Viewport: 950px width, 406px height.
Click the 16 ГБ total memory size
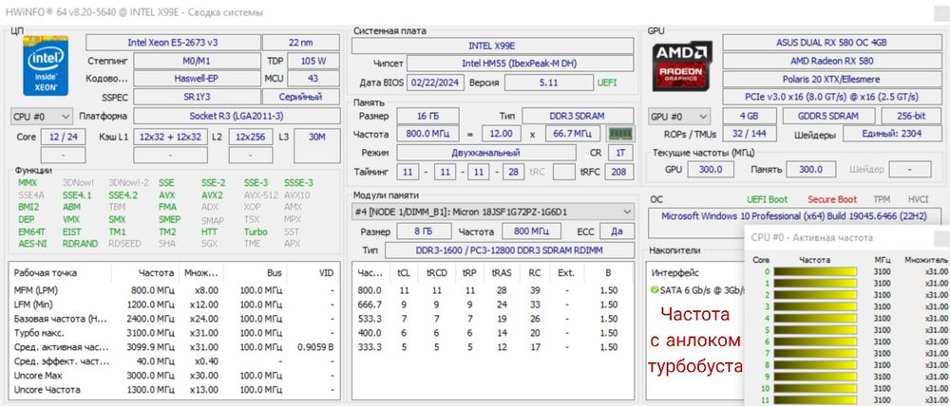pyautogui.click(x=427, y=116)
